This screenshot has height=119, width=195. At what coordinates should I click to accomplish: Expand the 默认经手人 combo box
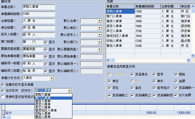[x=100, y=35]
